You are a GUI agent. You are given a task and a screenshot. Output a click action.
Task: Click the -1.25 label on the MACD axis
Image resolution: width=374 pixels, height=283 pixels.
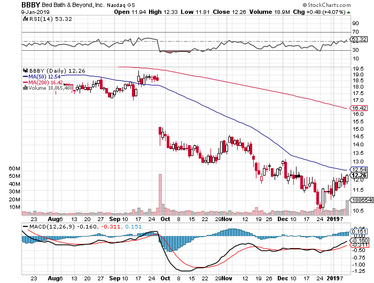(x=359, y=271)
